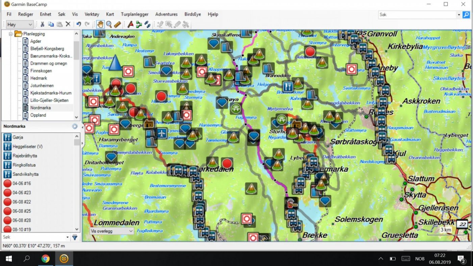This screenshot has height=266, width=473.
Task: Open Chrome from the taskbar
Action: 45,259
